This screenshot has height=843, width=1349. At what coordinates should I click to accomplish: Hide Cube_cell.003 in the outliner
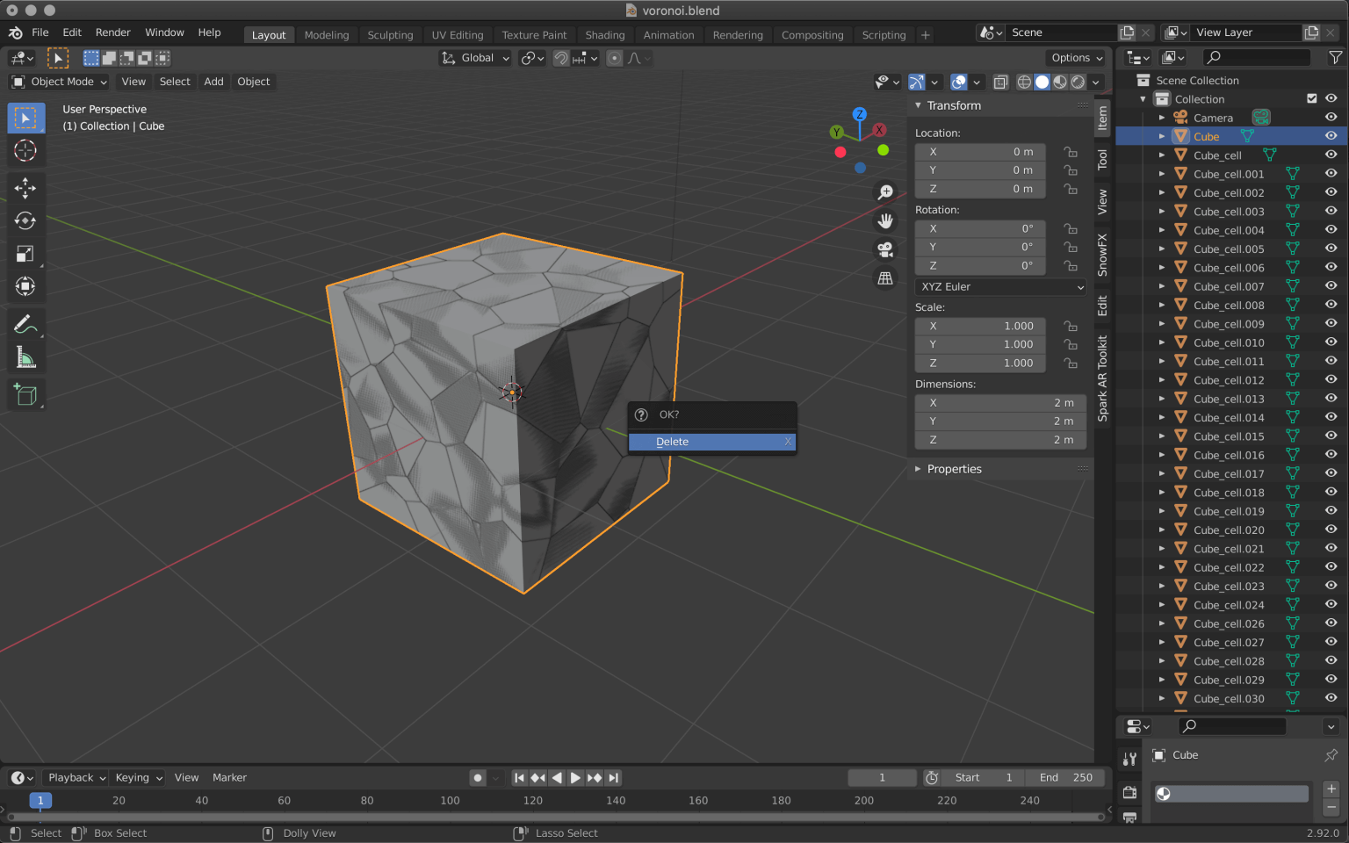pyautogui.click(x=1330, y=211)
